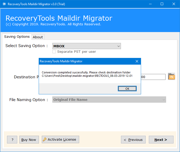Maximize the Maildir Migrator window

pos(162,4)
